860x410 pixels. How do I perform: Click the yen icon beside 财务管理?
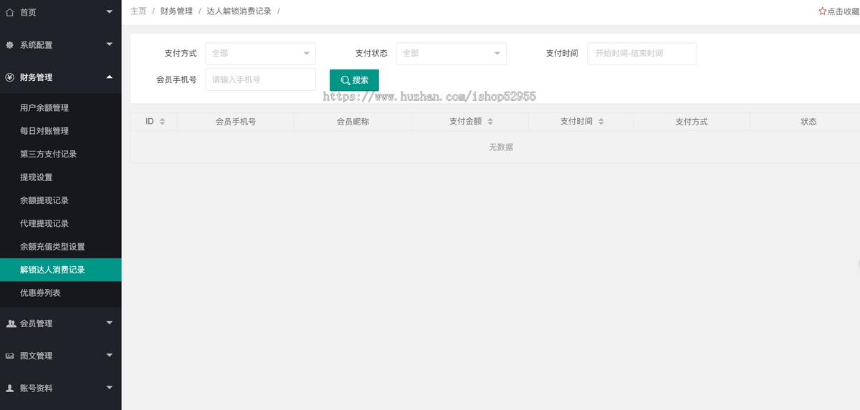pyautogui.click(x=10, y=77)
